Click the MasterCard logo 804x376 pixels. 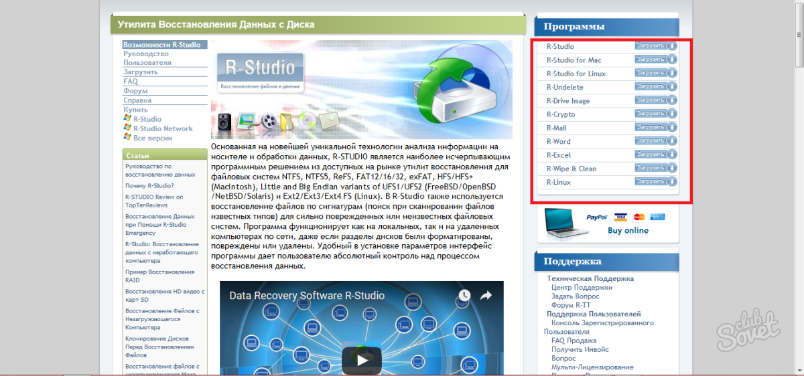point(639,217)
